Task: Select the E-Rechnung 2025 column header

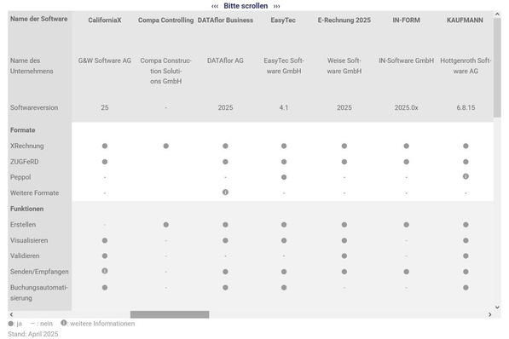Action: point(344,20)
